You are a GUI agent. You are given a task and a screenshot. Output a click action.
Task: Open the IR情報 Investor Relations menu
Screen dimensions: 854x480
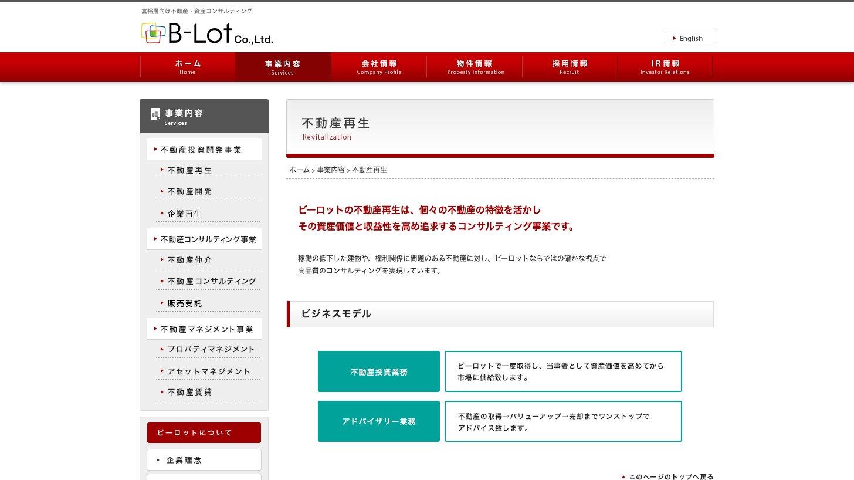[x=665, y=67]
